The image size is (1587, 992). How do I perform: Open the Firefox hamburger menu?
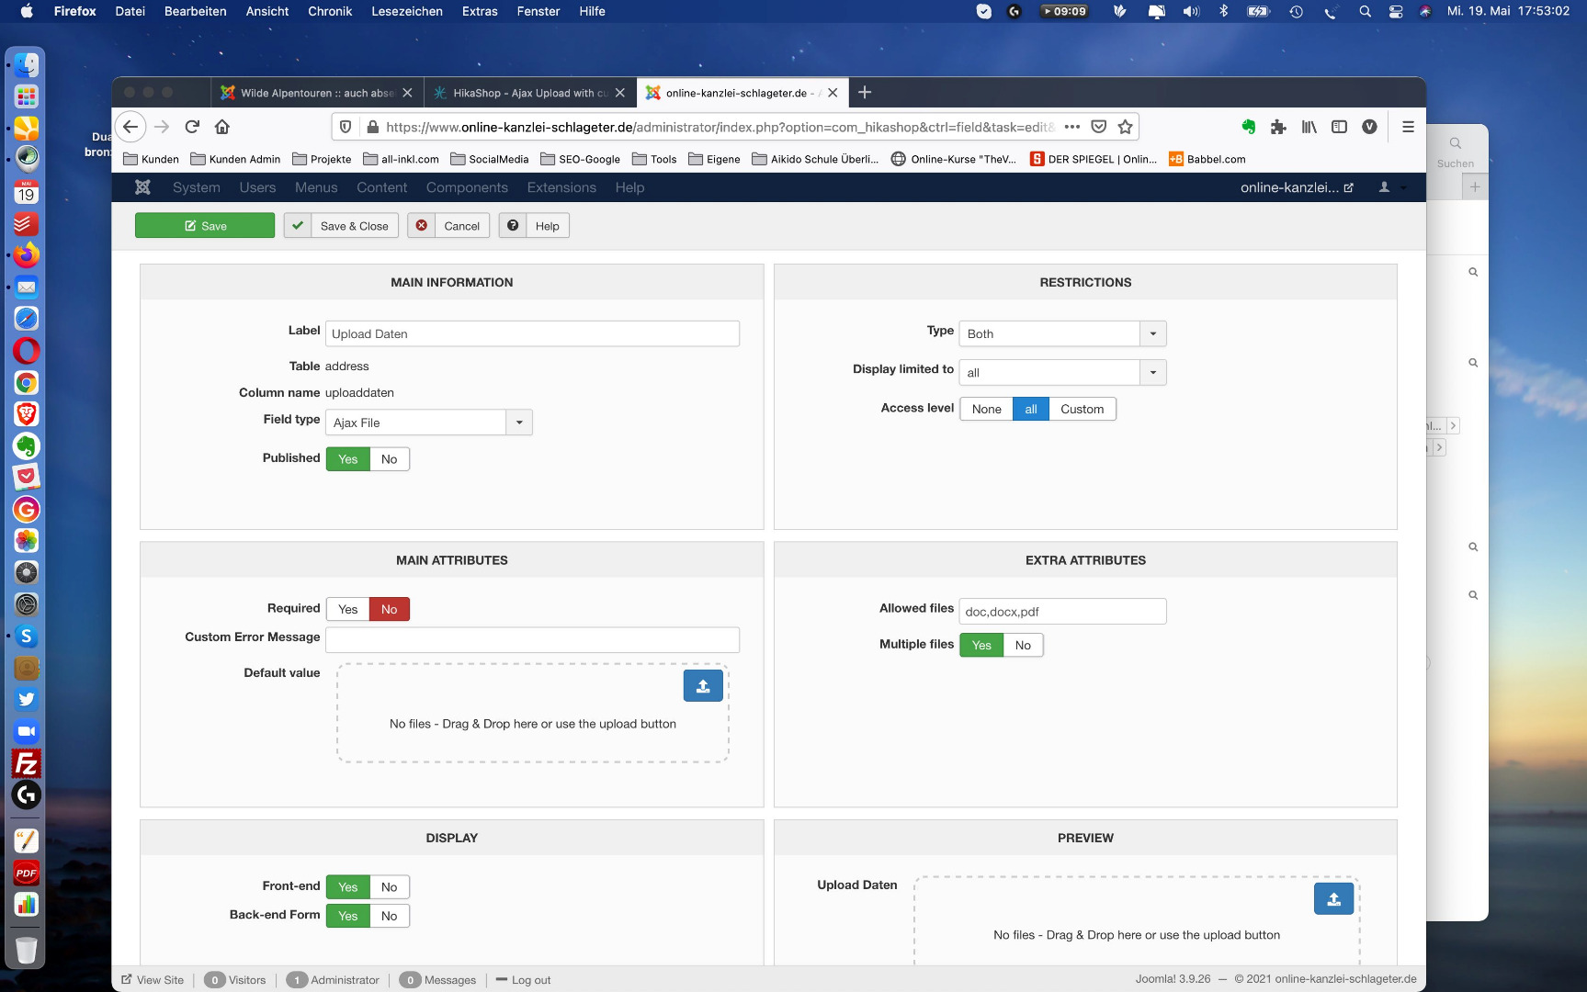pyautogui.click(x=1407, y=127)
